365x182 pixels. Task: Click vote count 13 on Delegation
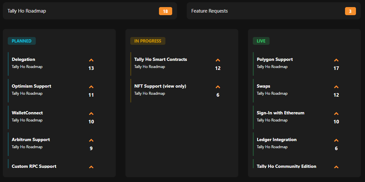pyautogui.click(x=91, y=68)
